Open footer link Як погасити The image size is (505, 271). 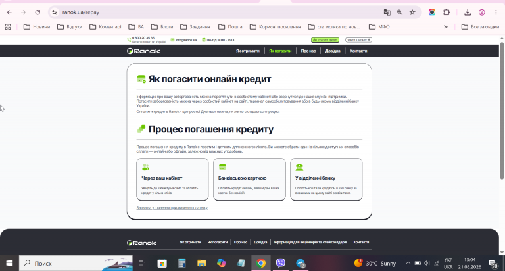[218, 242]
